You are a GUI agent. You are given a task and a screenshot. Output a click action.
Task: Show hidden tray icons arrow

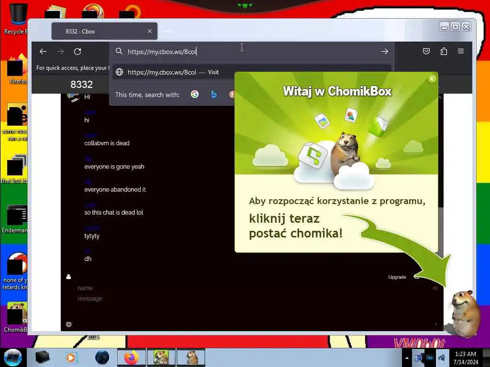click(x=407, y=358)
